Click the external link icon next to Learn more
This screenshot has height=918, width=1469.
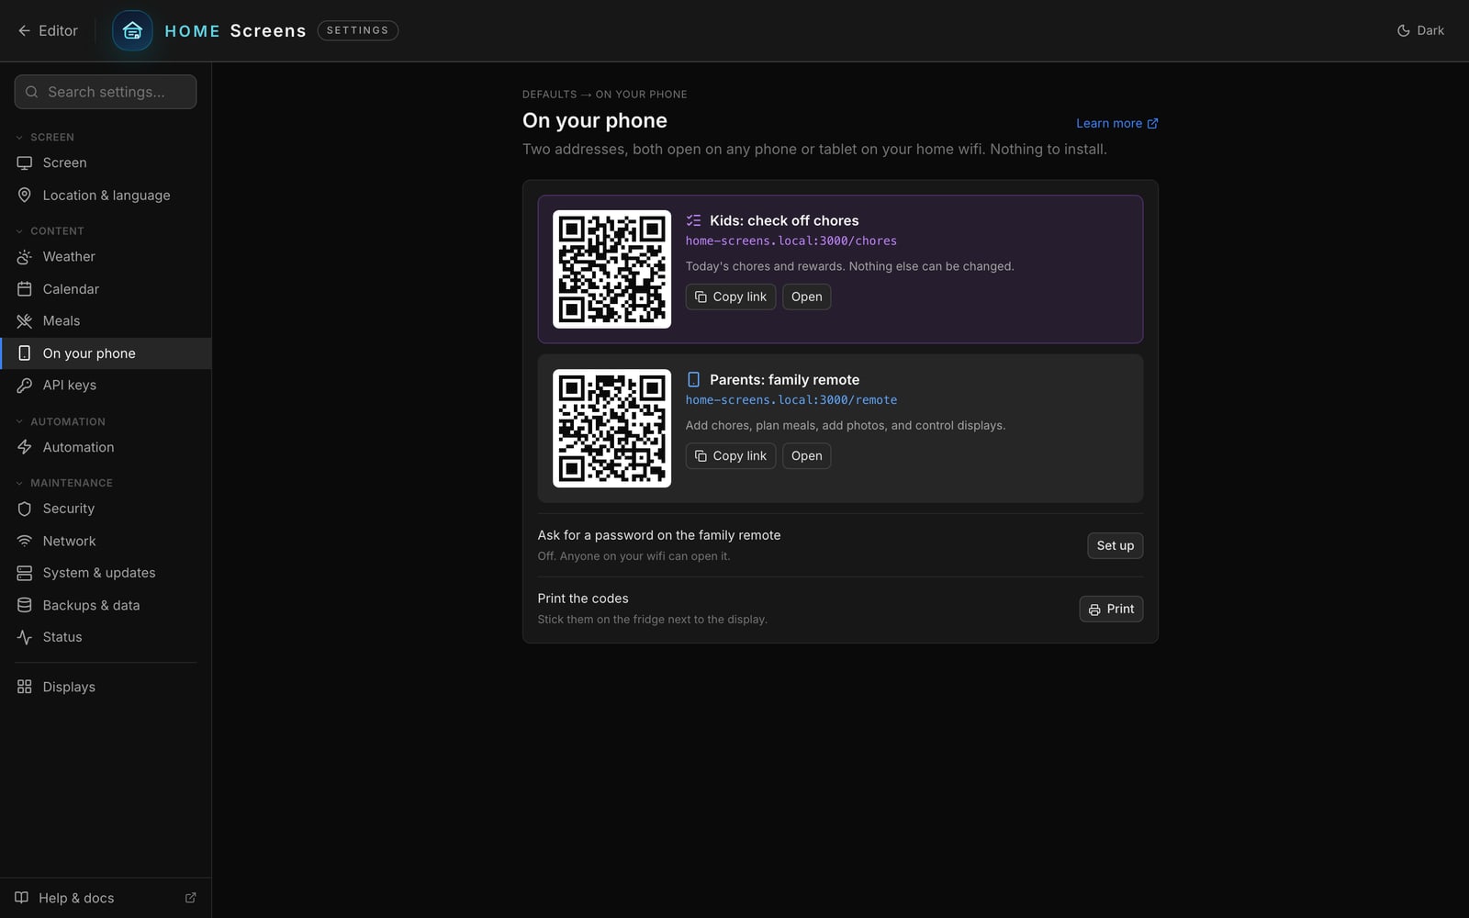click(1152, 123)
